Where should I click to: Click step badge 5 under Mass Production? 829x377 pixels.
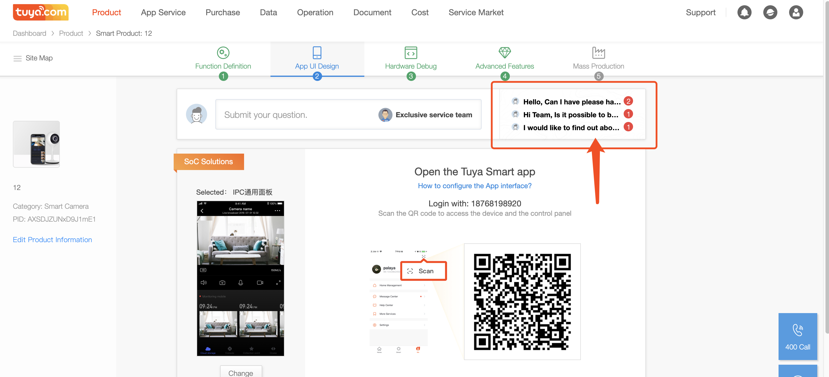[598, 76]
